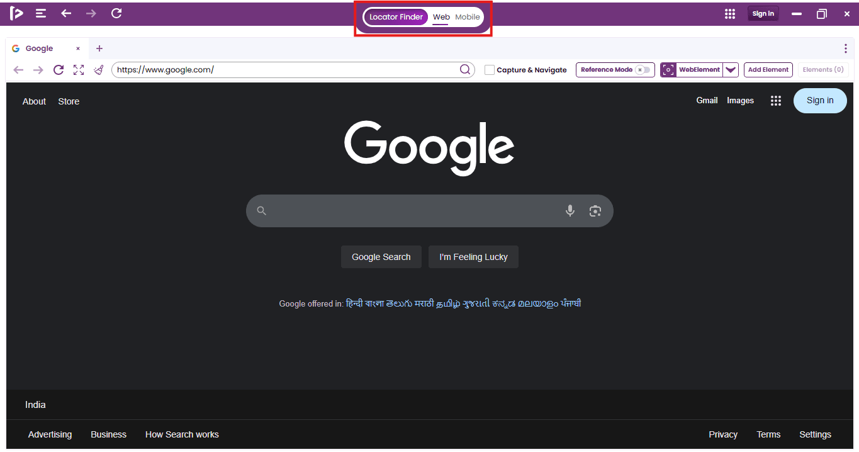Click the back arrow in the purple title bar
859x452 pixels.
[x=66, y=13]
